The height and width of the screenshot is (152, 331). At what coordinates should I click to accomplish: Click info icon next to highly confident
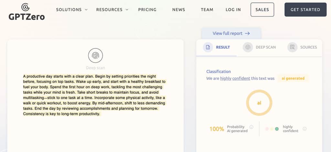pyautogui.click(x=304, y=129)
